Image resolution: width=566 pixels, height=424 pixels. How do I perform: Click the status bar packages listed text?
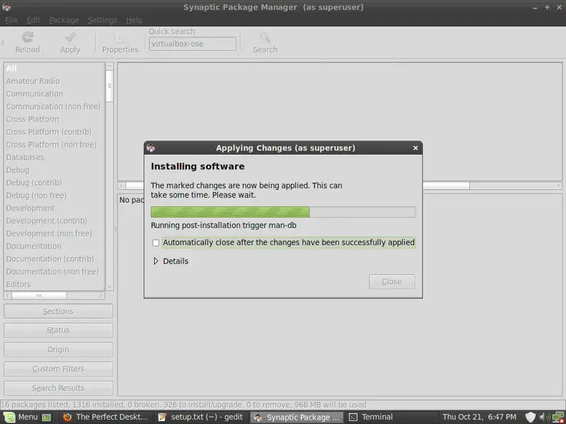(x=183, y=405)
